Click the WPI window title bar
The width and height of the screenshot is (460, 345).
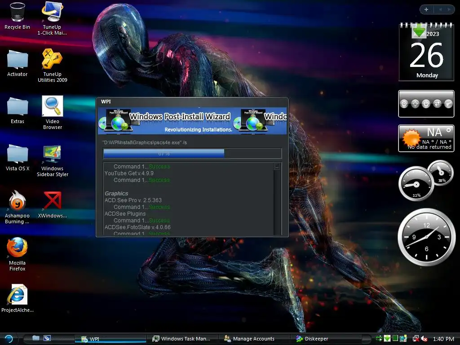point(192,102)
